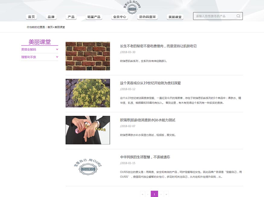Open the yellow flower plant thumbnail
Screen dimensions: 264x197
pyautogui.click(x=88, y=93)
